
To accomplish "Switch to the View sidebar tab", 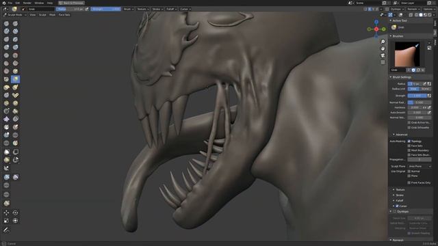I will tap(435, 42).
